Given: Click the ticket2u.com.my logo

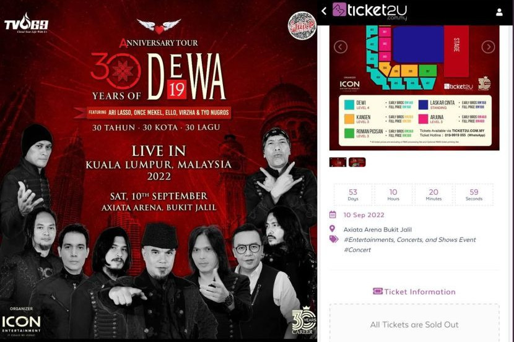Looking at the screenshot, I should pyautogui.click(x=370, y=11).
